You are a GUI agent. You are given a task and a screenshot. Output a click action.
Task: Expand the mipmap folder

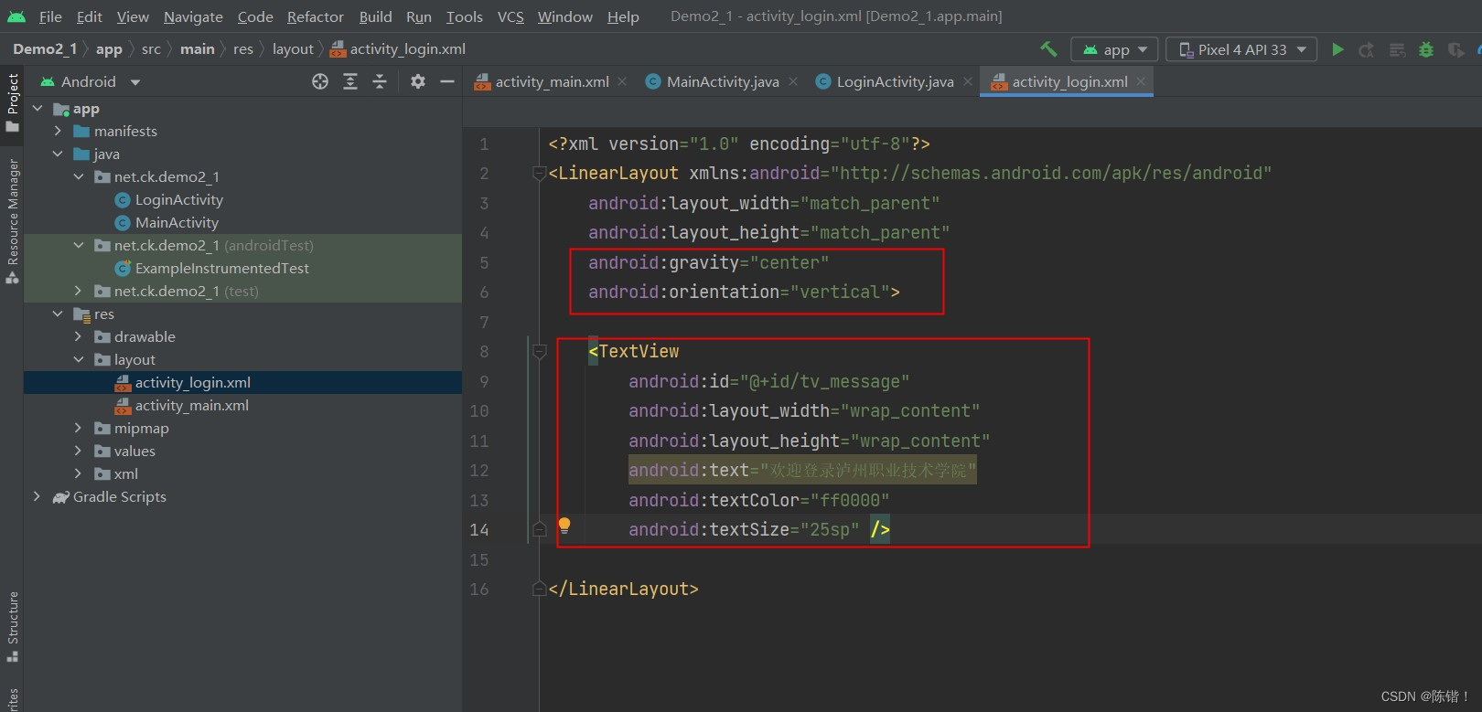click(78, 428)
